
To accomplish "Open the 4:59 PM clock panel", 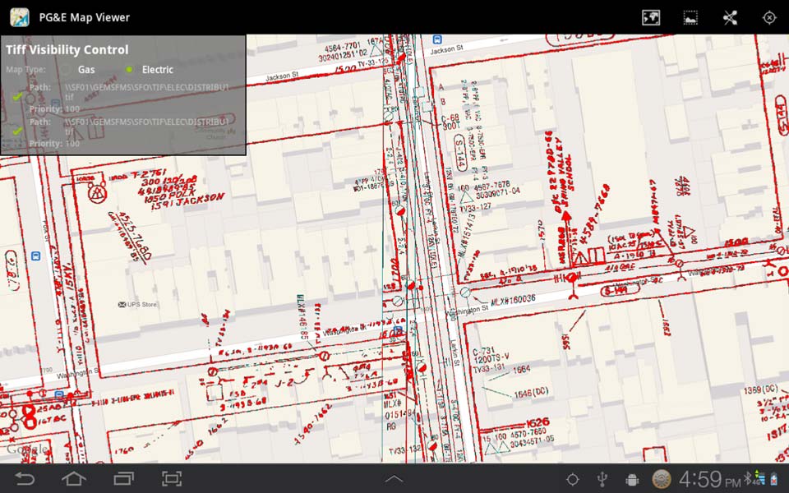I will tap(709, 479).
